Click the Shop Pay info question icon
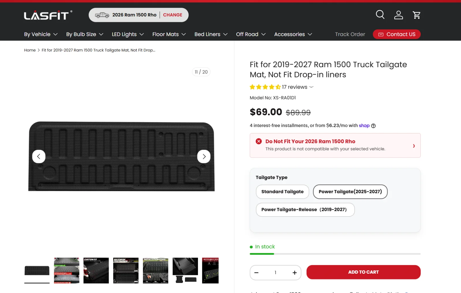The width and height of the screenshot is (461, 293). click(x=373, y=126)
